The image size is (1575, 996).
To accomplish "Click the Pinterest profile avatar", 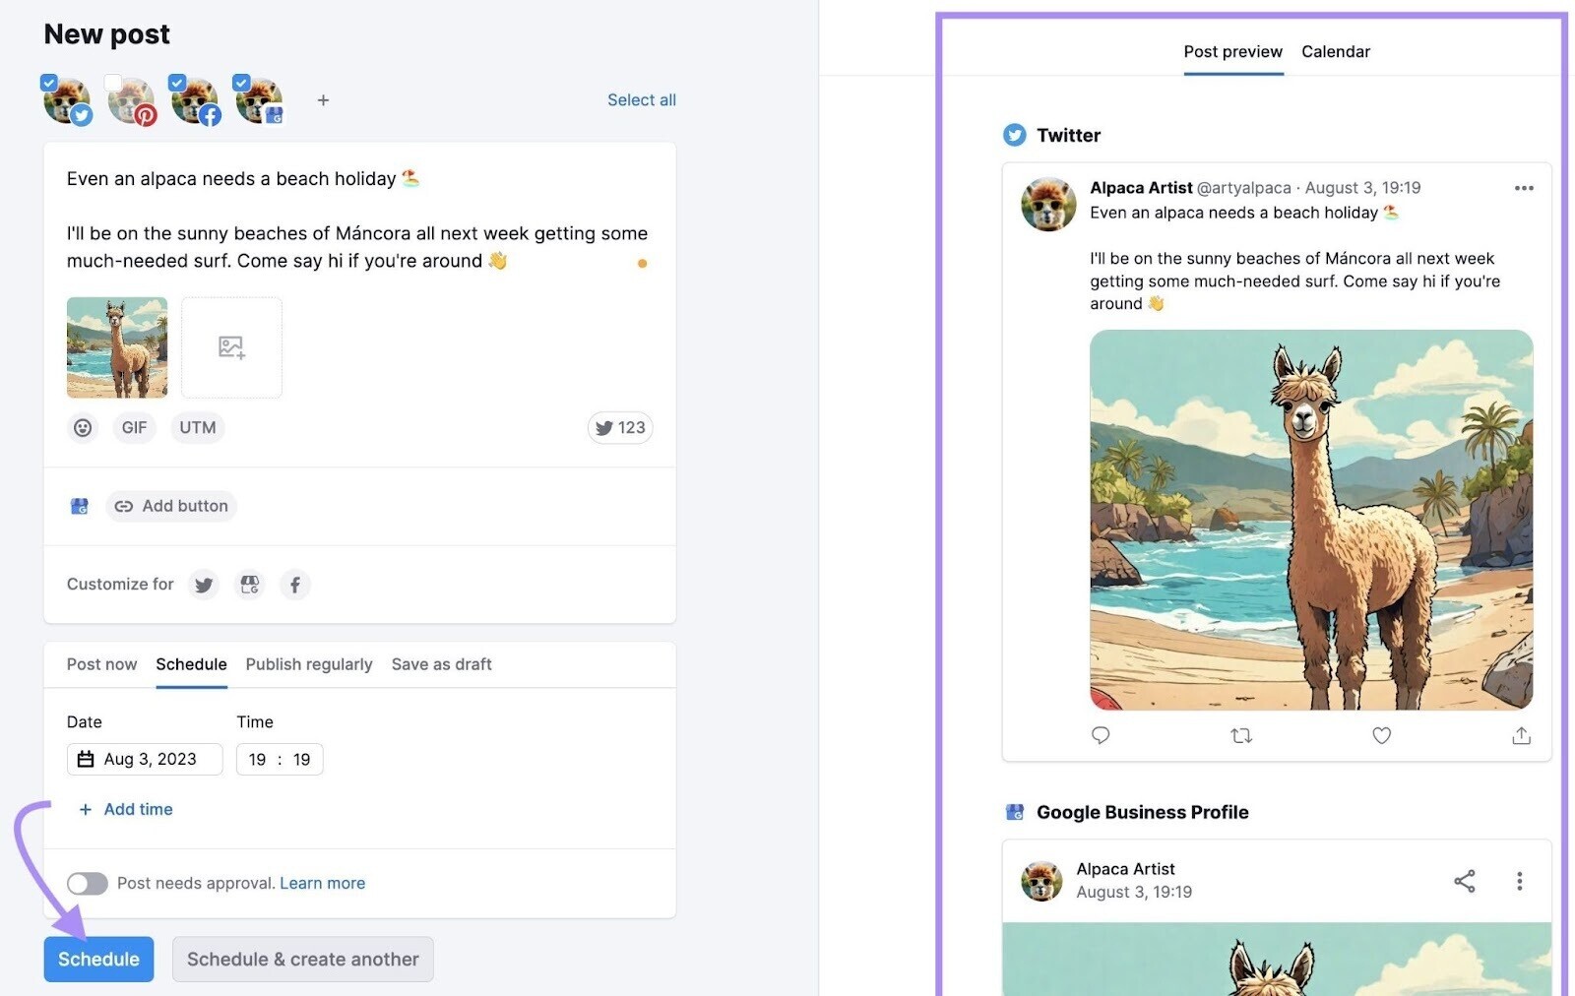I will pyautogui.click(x=132, y=101).
